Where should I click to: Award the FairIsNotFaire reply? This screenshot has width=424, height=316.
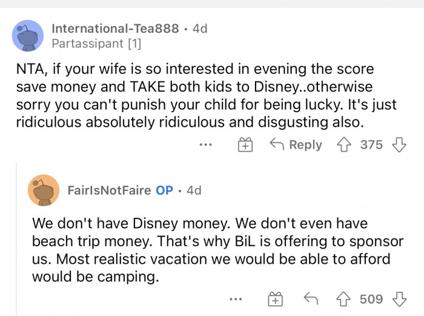(x=275, y=299)
